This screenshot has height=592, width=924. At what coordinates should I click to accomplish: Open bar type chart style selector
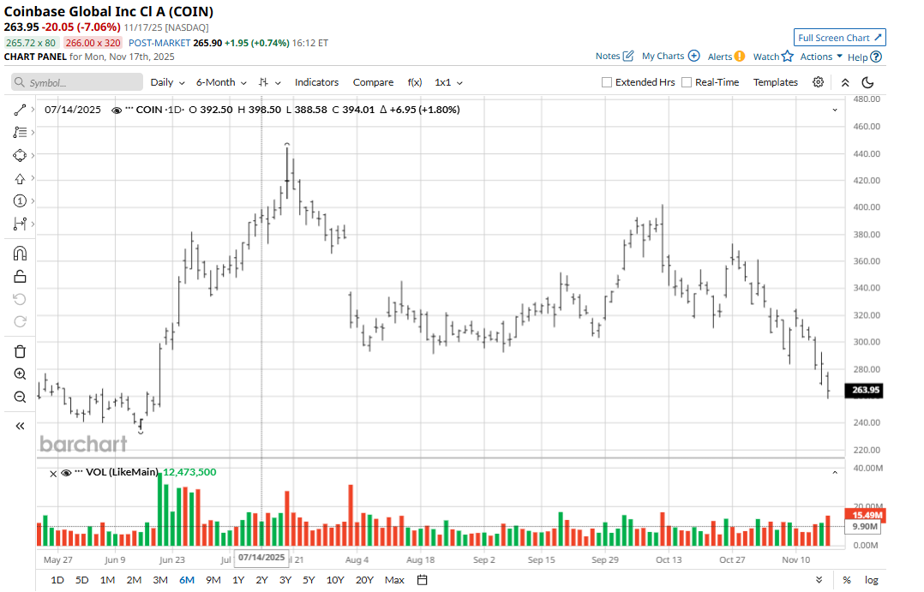tap(269, 82)
